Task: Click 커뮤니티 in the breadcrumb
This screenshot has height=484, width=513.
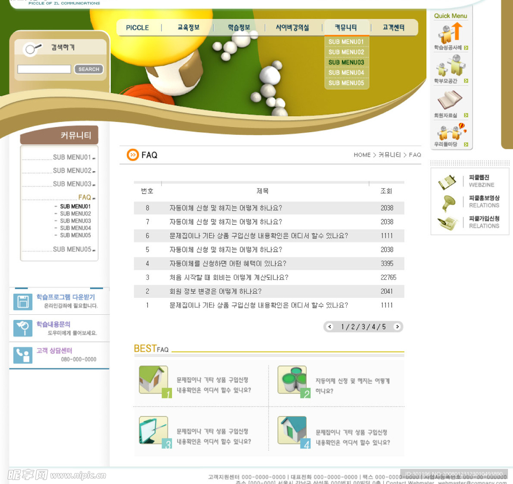Action: tap(390, 155)
